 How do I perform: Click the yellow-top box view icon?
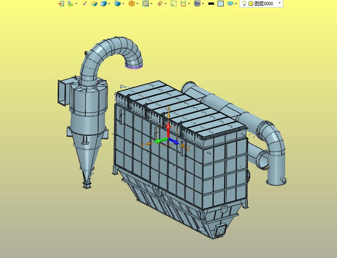94,3
